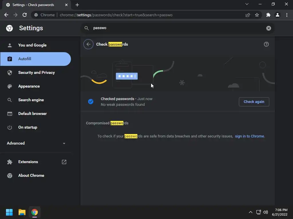This screenshot has height=219, width=293.
Task: Open the Windows Start menu
Action: click(x=9, y=212)
